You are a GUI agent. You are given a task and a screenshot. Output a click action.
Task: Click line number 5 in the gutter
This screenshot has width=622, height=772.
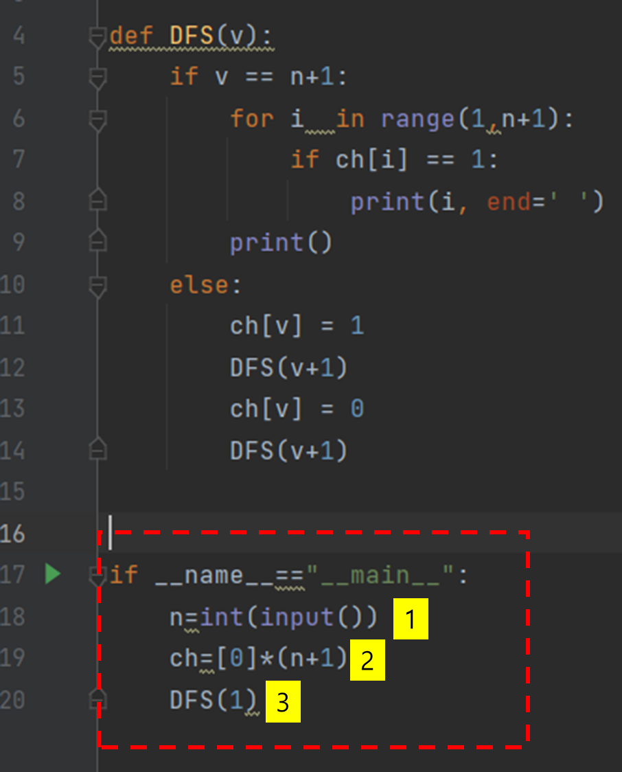[x=19, y=77]
